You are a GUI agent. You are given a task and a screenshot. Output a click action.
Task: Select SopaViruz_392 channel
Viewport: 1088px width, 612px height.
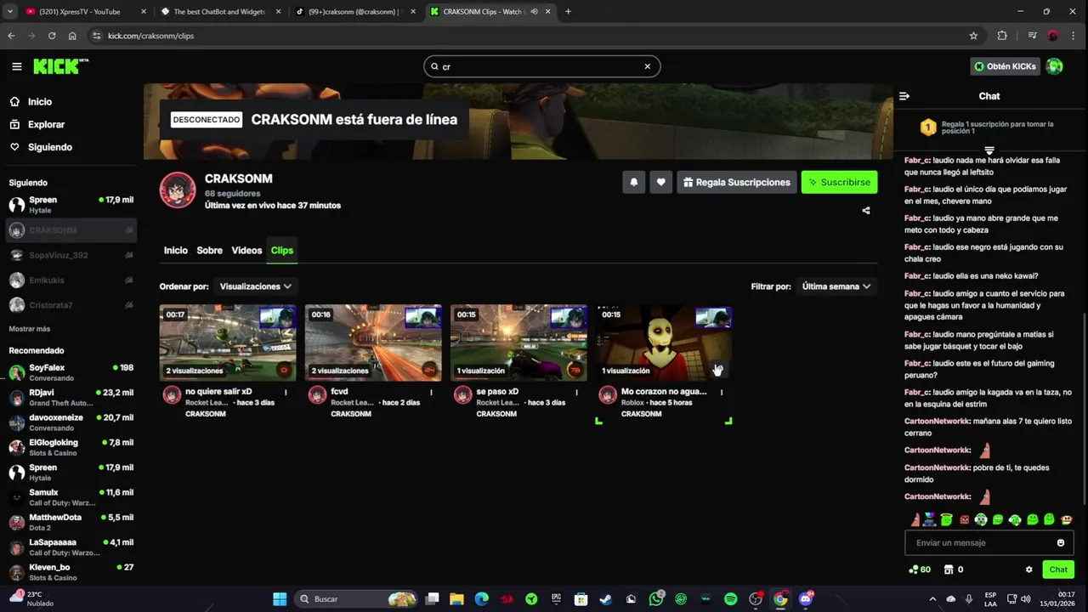coord(71,255)
